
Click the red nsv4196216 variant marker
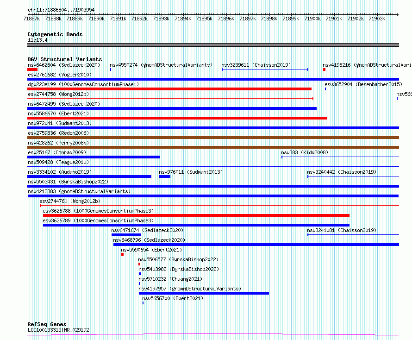click(x=324, y=69)
